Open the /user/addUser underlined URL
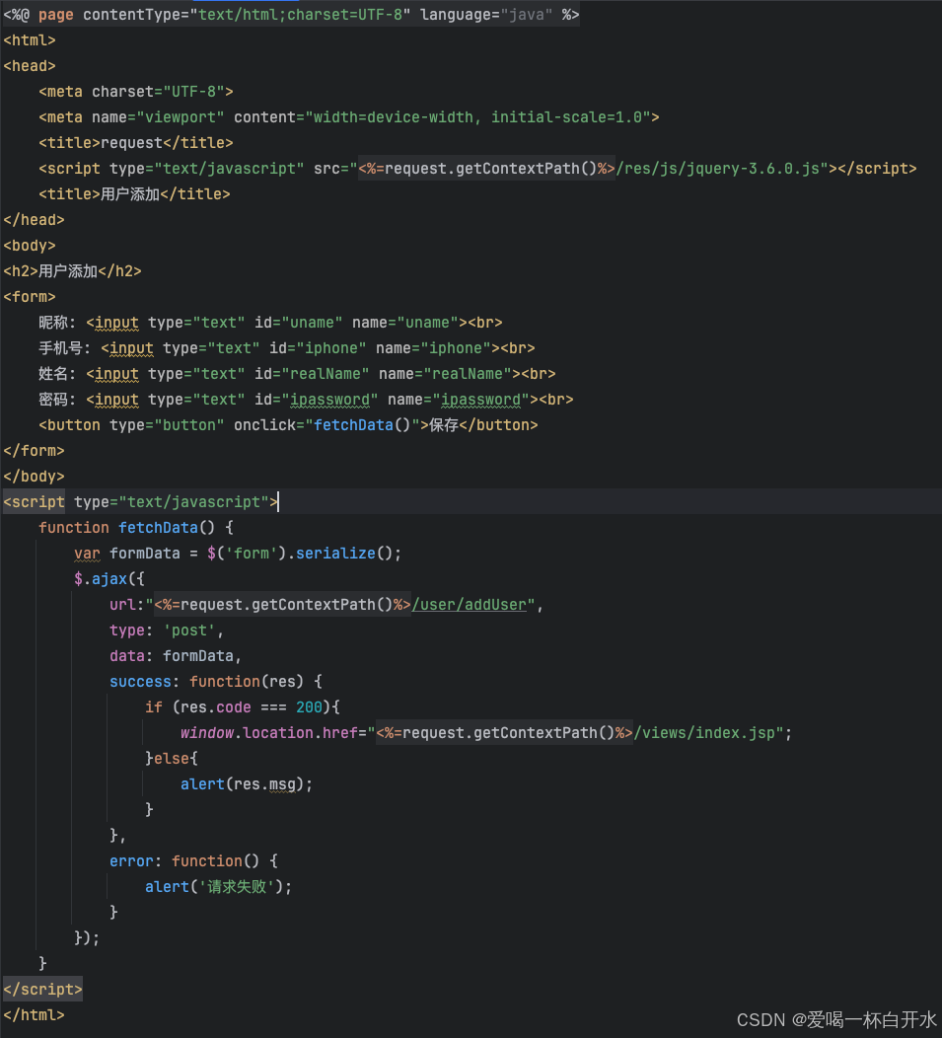Screen dimensions: 942x1038 tap(470, 605)
